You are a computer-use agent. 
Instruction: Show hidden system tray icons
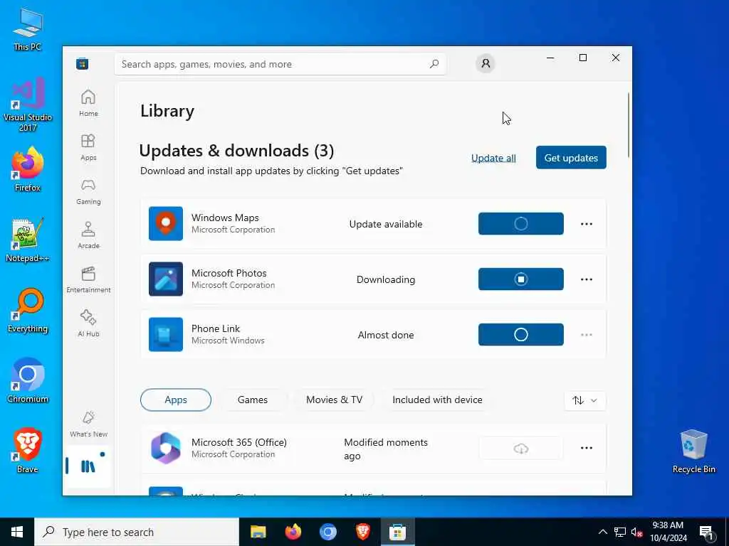point(602,532)
